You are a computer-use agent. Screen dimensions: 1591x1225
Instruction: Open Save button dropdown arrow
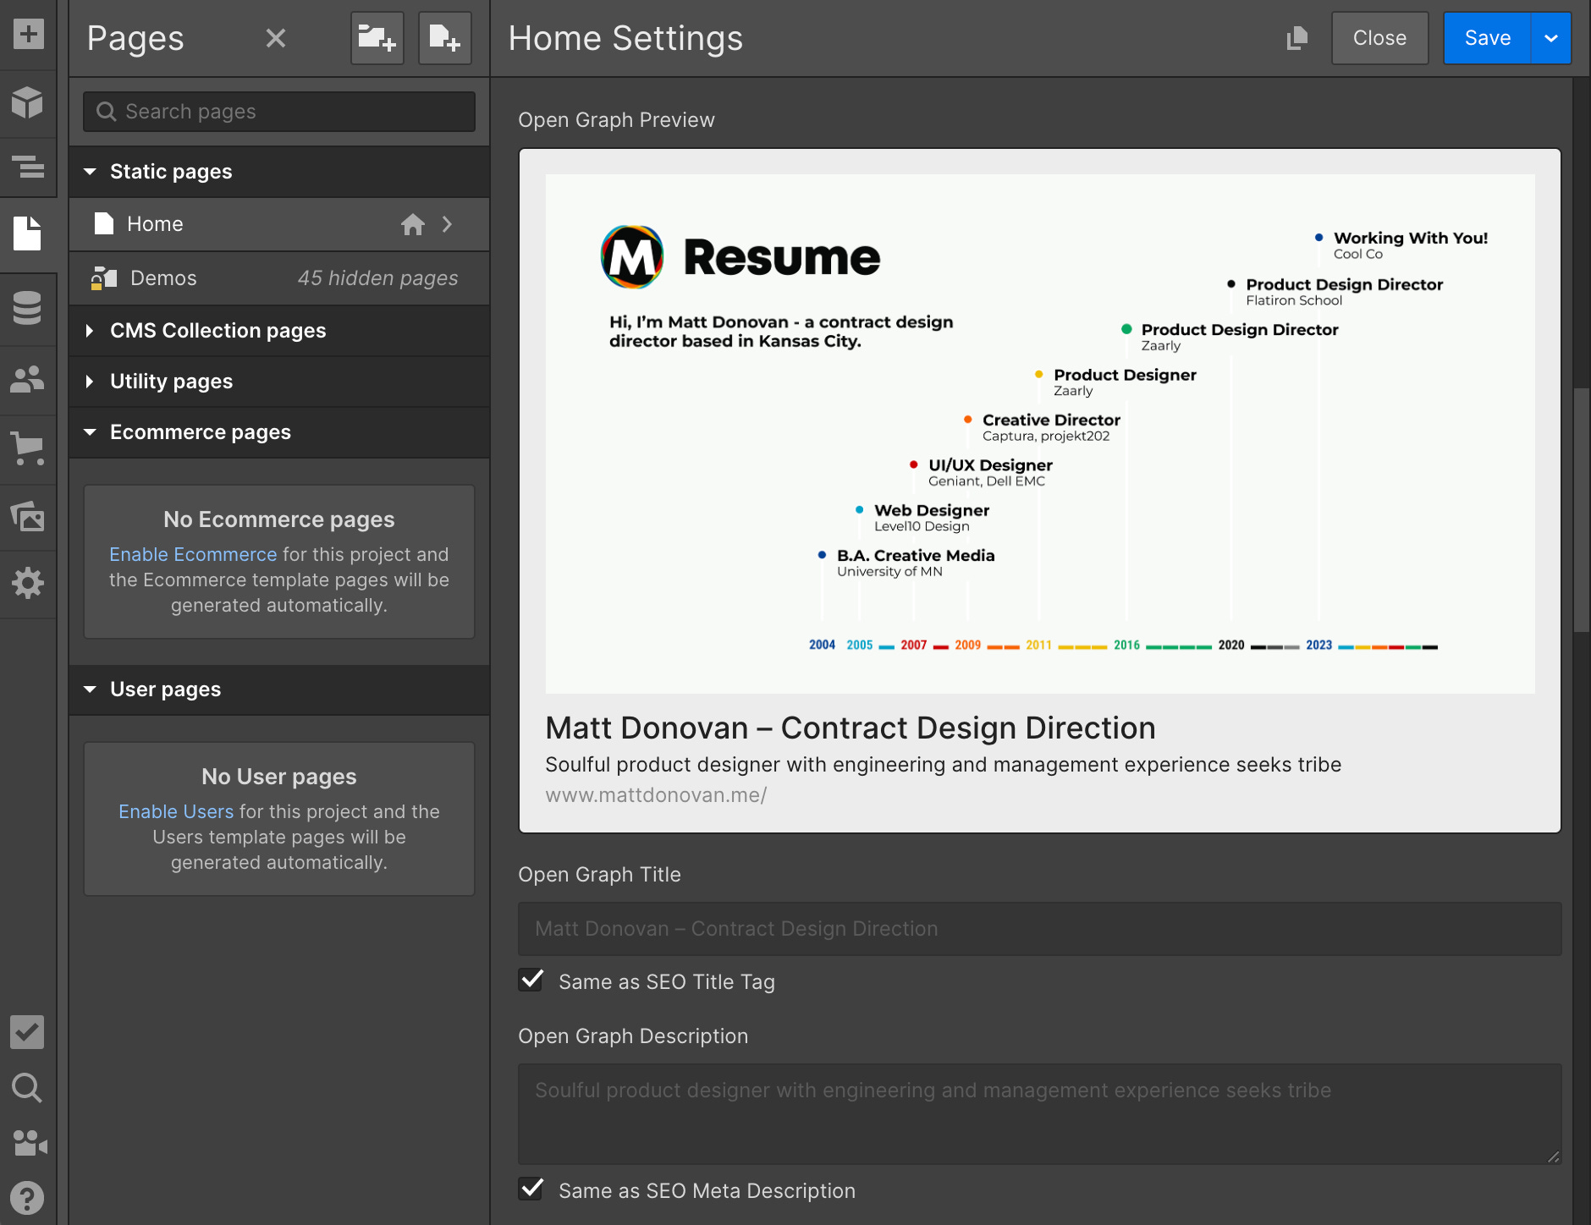(x=1550, y=38)
